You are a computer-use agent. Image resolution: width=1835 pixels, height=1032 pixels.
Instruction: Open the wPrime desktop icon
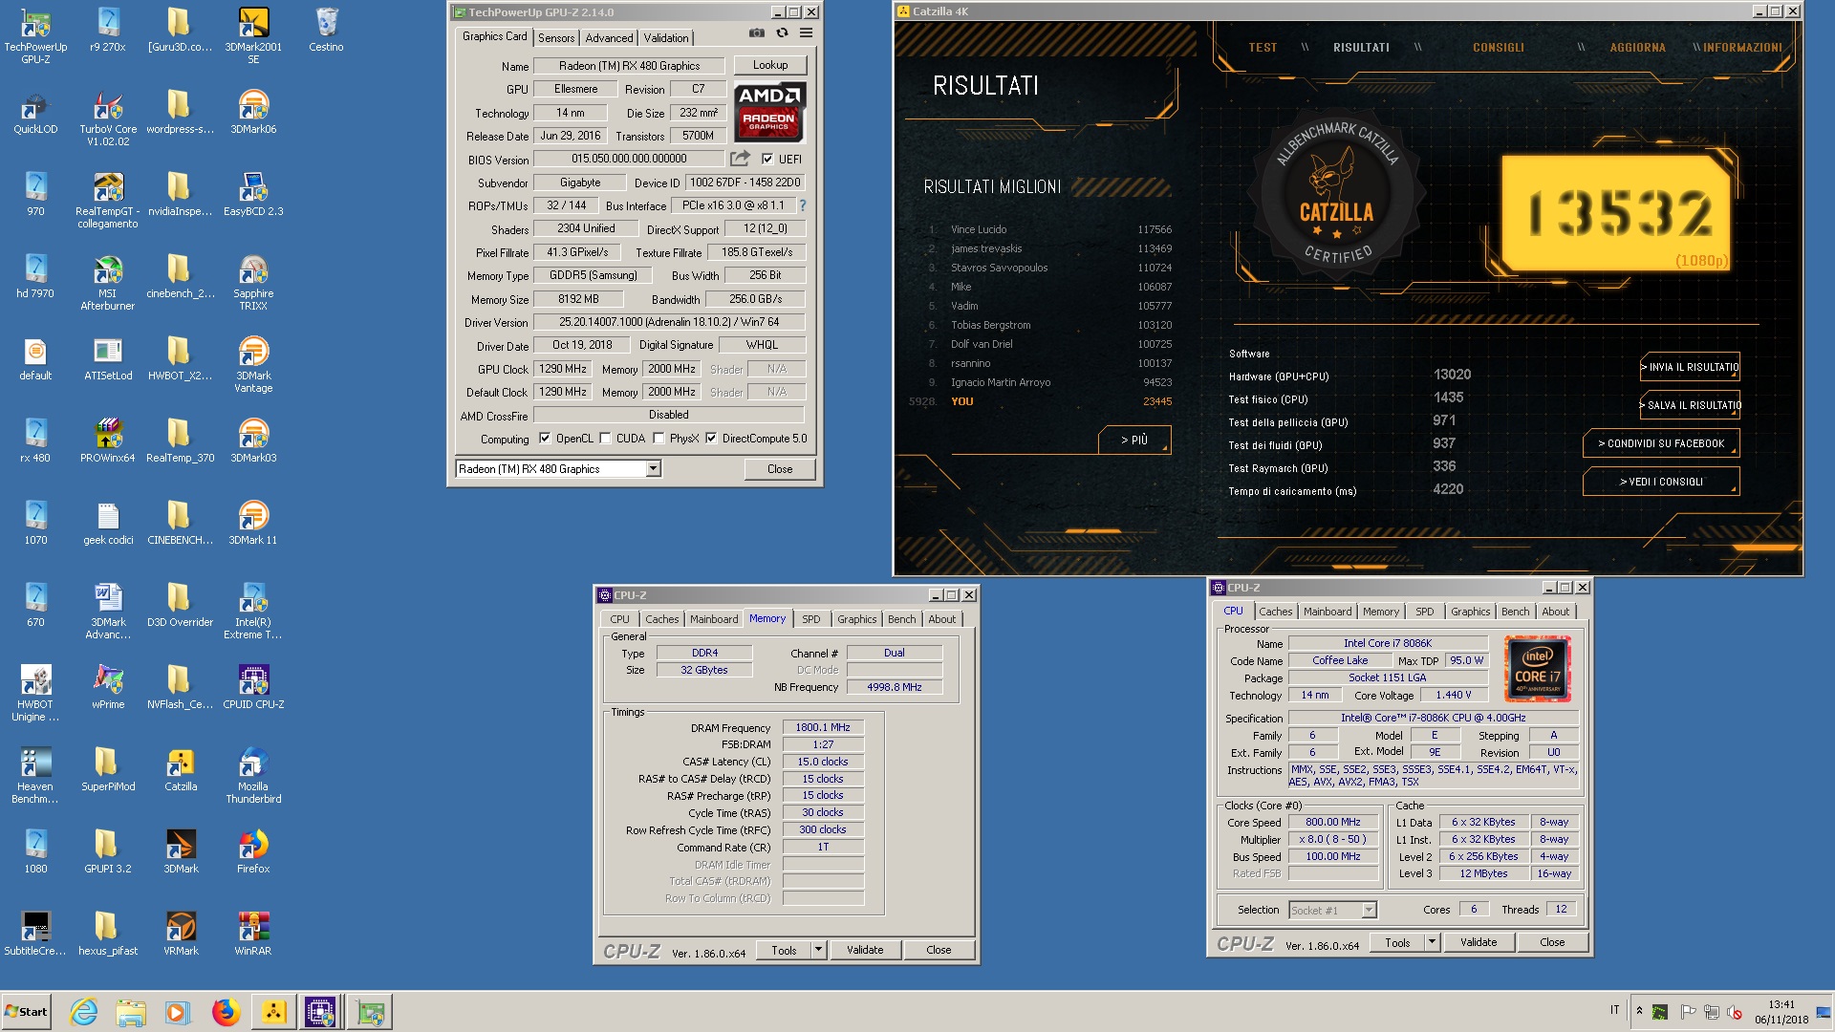[x=108, y=688]
